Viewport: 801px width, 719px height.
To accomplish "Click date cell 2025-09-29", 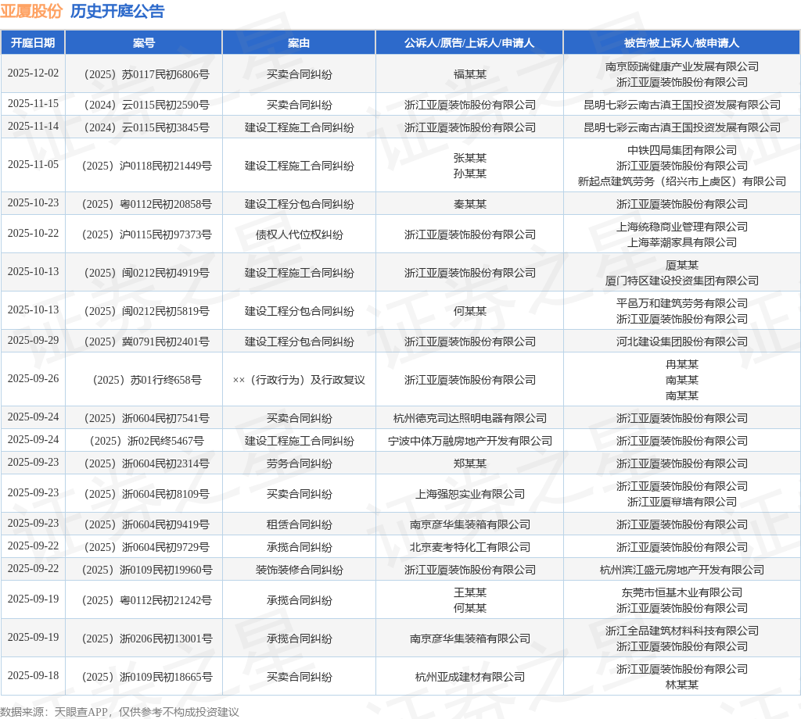I will click(x=33, y=341).
